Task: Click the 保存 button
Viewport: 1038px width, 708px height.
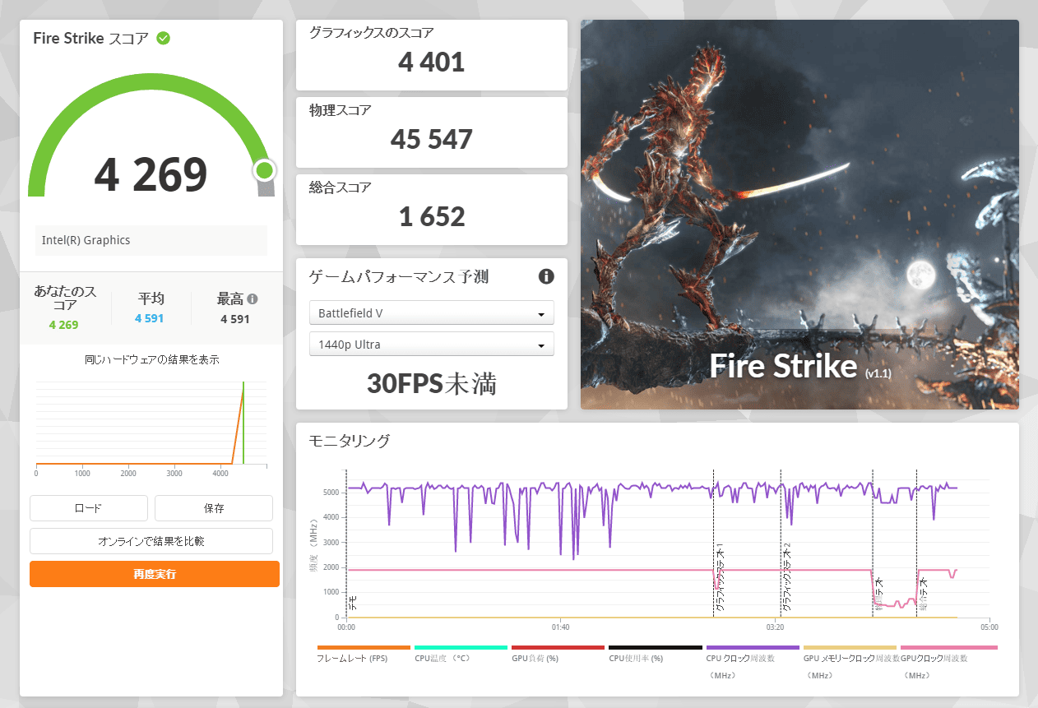Action: pyautogui.click(x=214, y=508)
